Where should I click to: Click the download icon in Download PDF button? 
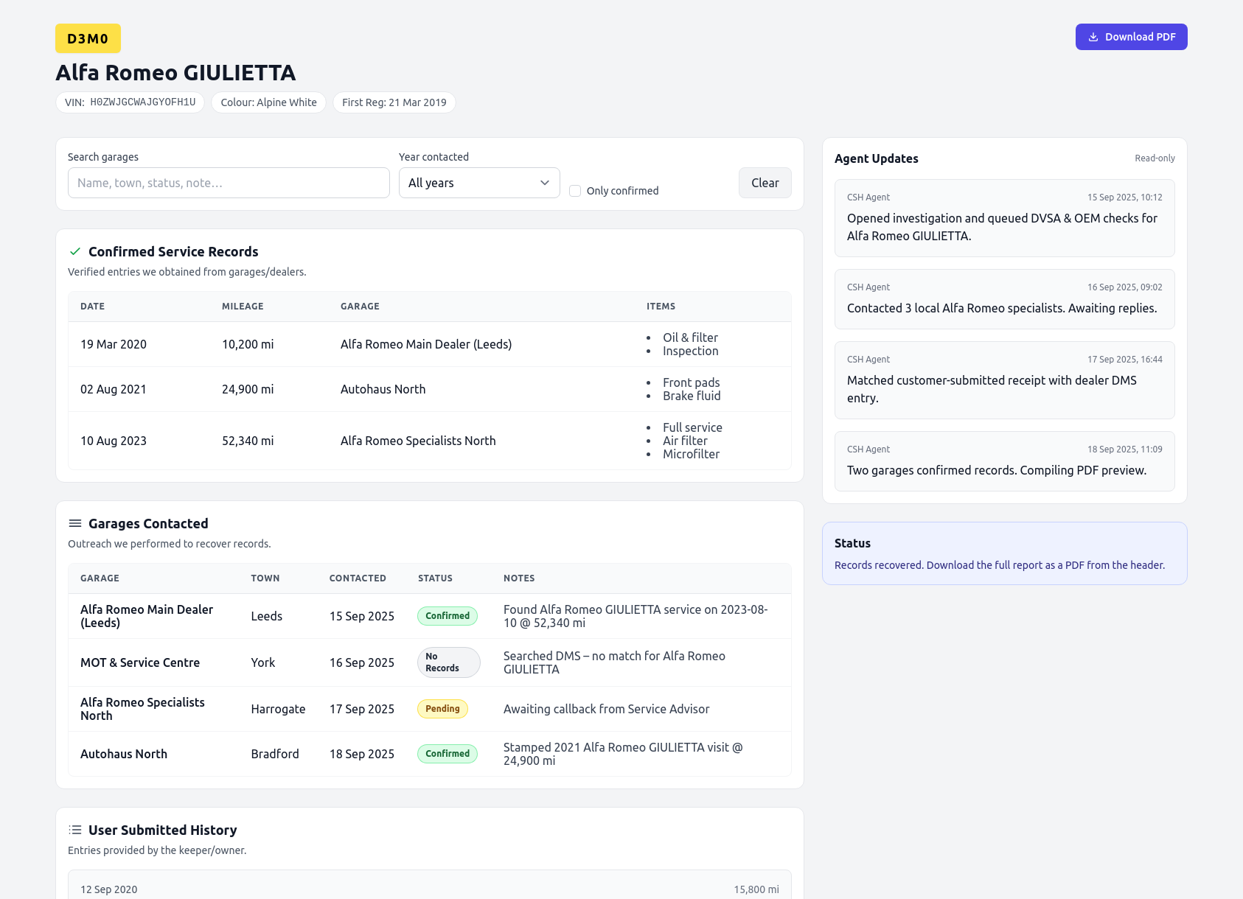[x=1093, y=37]
